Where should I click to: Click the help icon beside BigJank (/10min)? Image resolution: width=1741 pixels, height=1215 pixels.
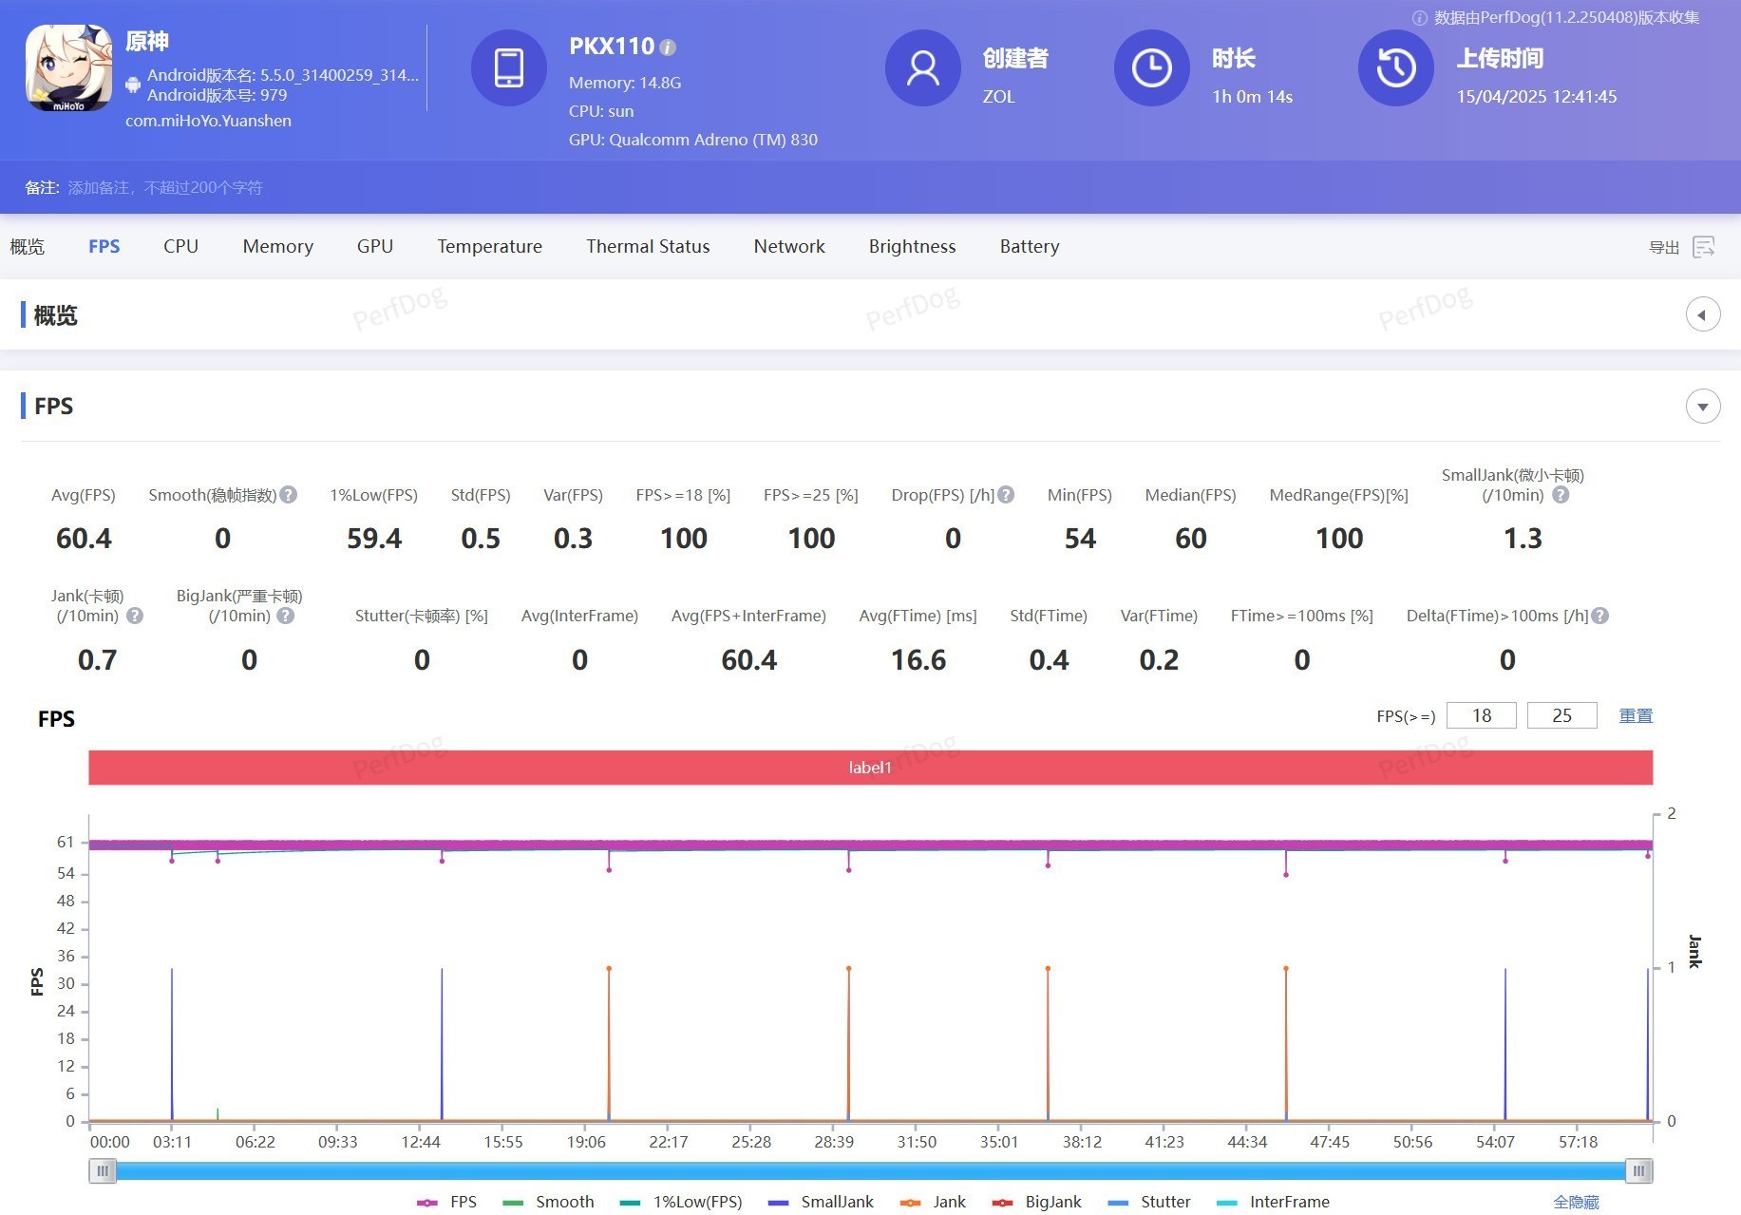point(285,616)
